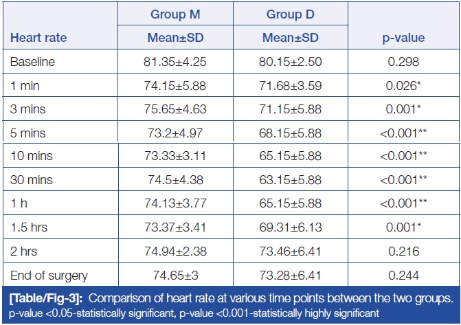461x325 pixels.
Task: Select the p-value 0.298 cell
Action: coord(403,63)
